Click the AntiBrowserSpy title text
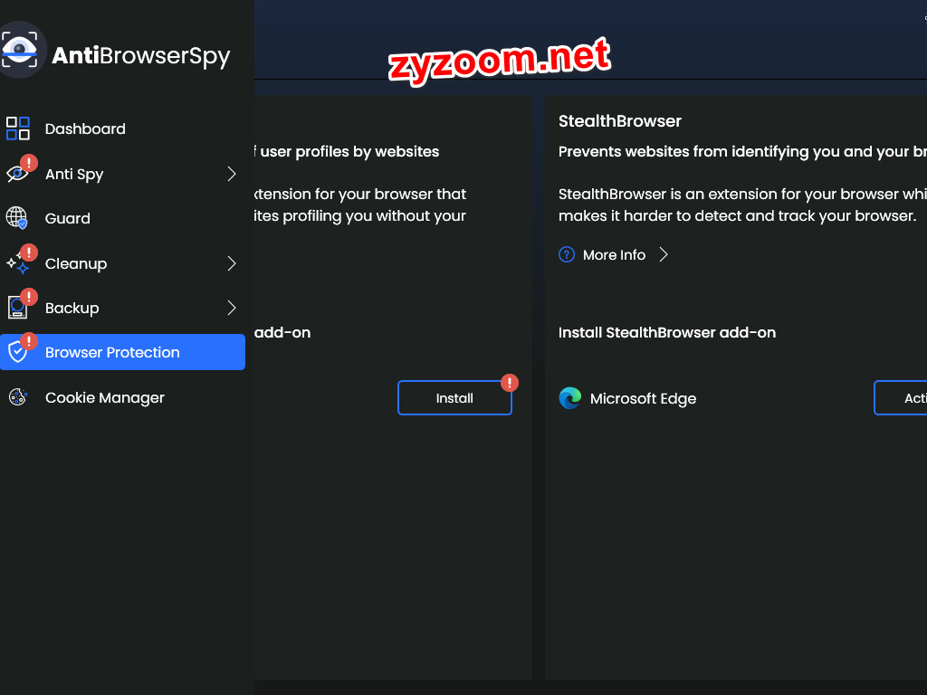Viewport: 927px width, 695px height. click(x=140, y=56)
